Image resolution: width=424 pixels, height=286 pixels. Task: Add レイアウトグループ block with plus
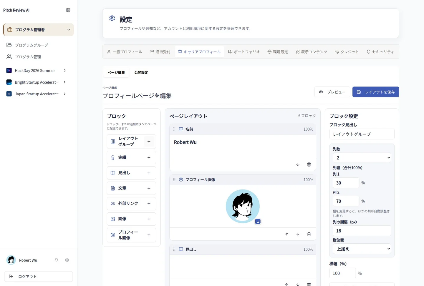pos(149,142)
